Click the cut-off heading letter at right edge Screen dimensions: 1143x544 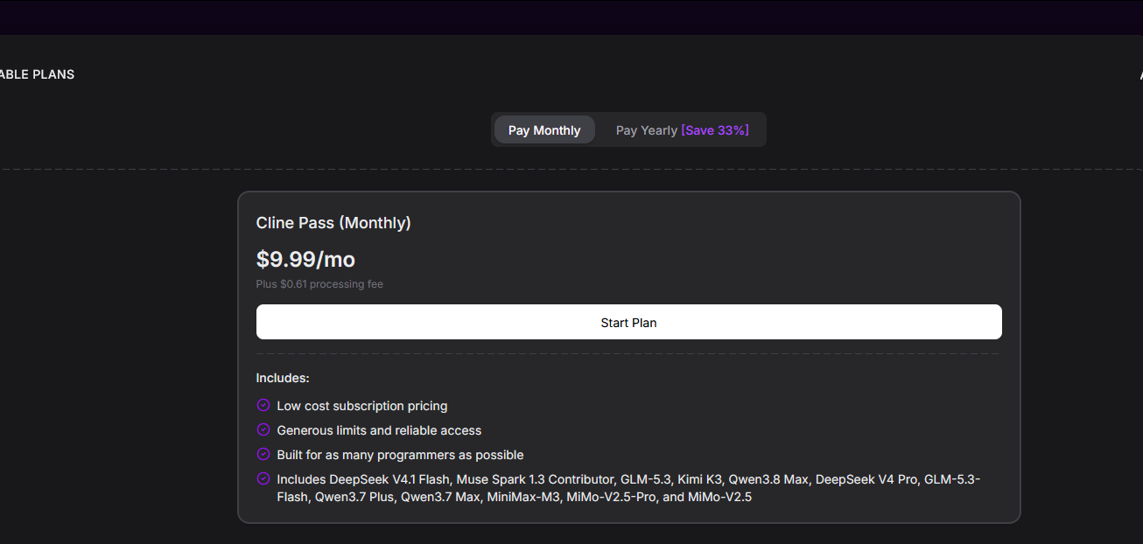1140,74
